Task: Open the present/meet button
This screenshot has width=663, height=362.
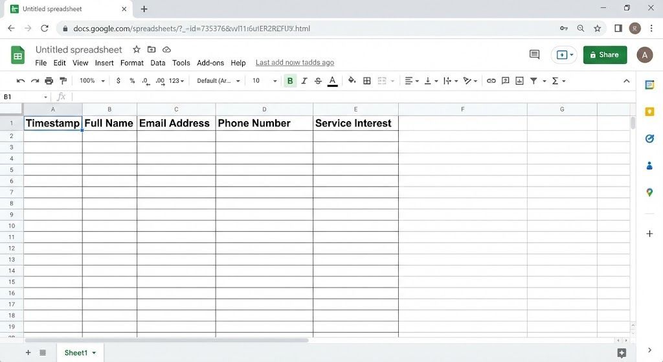Action: pyautogui.click(x=564, y=55)
